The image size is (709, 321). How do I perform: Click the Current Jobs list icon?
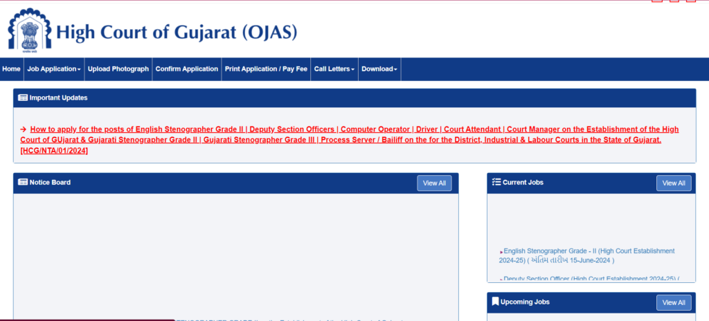click(496, 183)
